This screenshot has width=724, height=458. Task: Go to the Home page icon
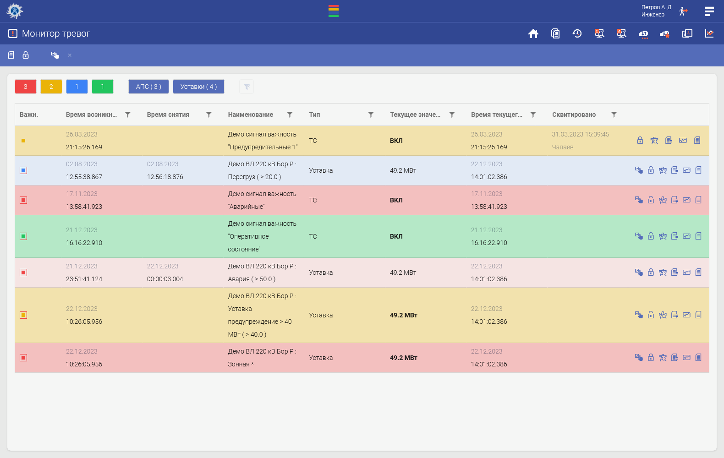(533, 33)
